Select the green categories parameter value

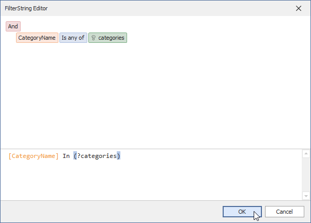click(x=111, y=38)
